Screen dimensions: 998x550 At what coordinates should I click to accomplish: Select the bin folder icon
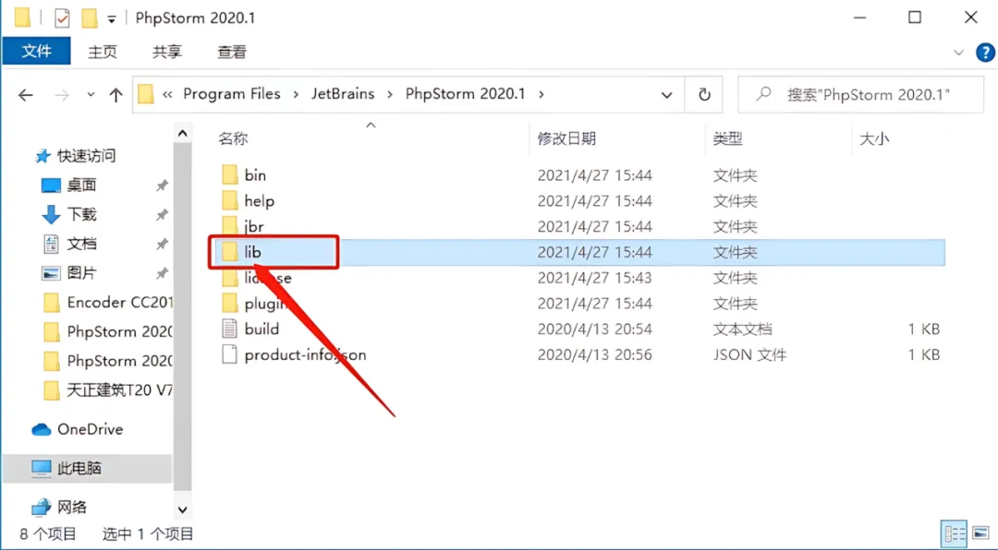pyautogui.click(x=230, y=174)
